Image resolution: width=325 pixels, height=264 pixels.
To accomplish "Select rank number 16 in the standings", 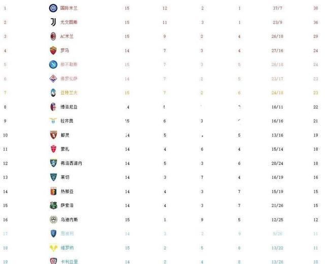I will (5, 220).
